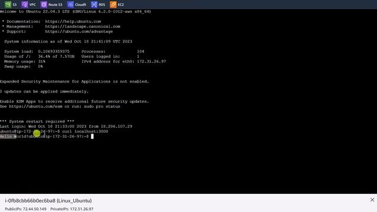377x212 pixels.
Task: Click the https://landscape.canonical.com management URL
Action: click(82, 26)
